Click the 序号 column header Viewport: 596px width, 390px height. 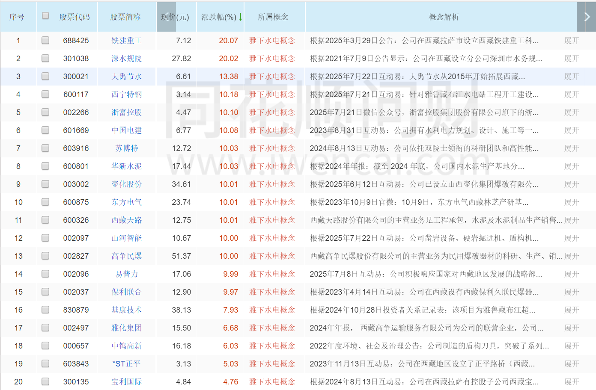[x=17, y=17]
